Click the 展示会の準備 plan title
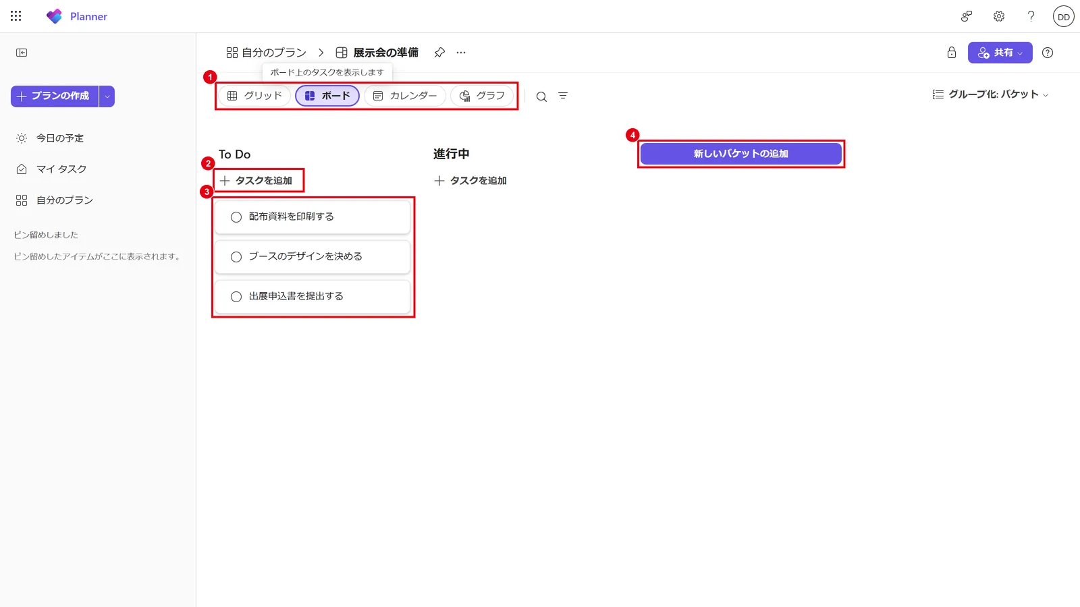The width and height of the screenshot is (1080, 607). (x=385, y=53)
